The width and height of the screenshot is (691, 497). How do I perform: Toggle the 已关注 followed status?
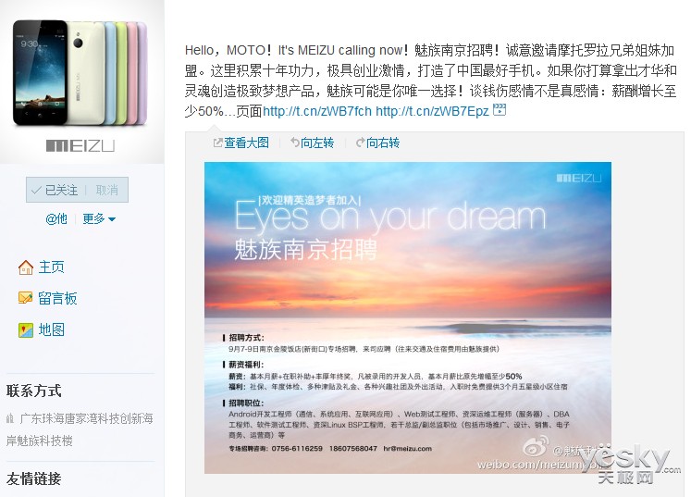[x=55, y=190]
